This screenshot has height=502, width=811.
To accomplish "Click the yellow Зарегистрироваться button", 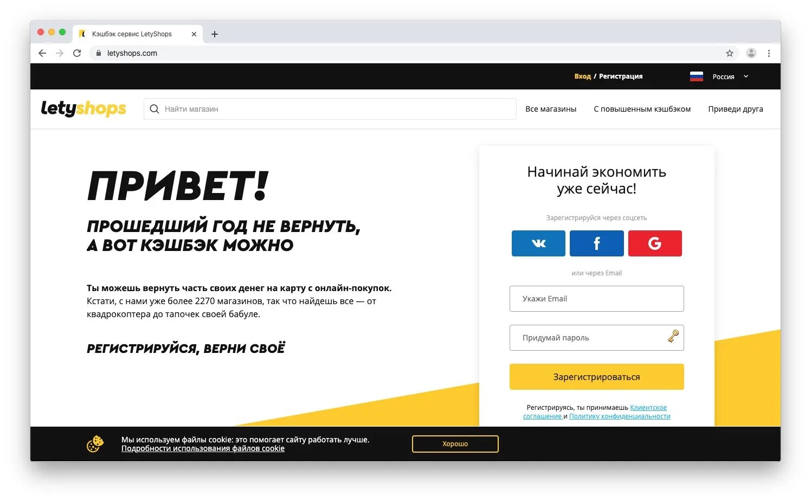I will click(x=597, y=377).
